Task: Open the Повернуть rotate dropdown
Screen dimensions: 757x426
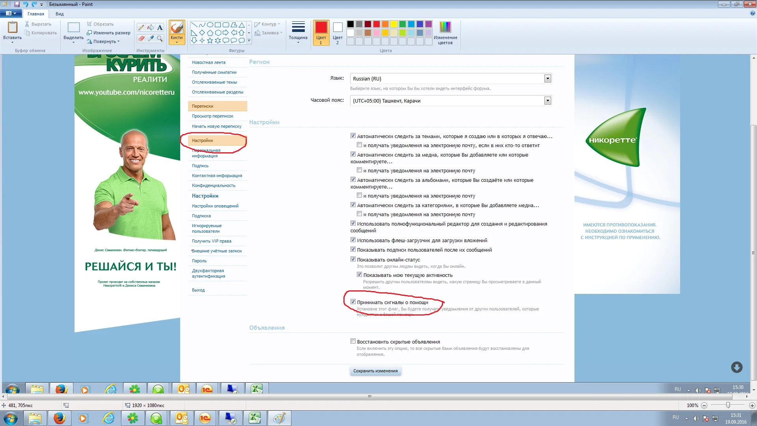Action: point(104,41)
